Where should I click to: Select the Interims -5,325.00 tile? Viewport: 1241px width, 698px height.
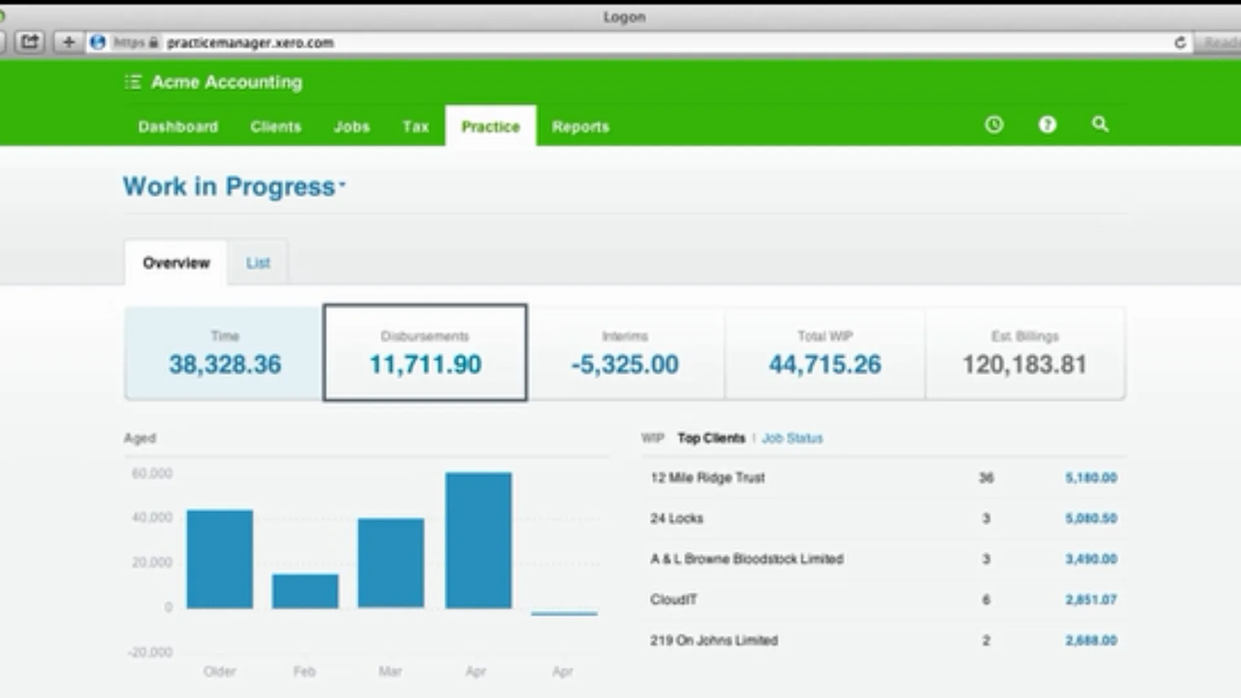tap(625, 354)
